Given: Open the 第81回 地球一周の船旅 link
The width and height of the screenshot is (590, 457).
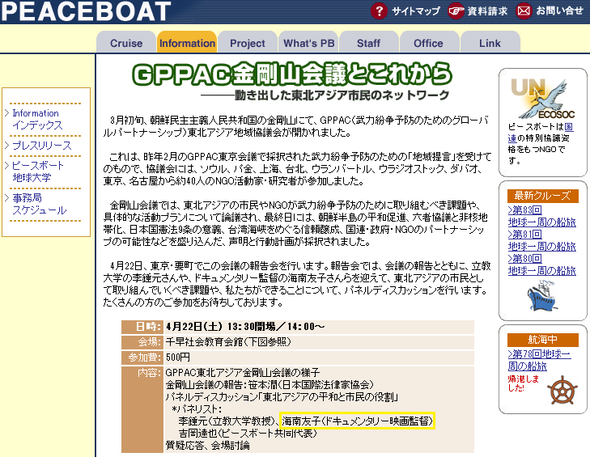Looking at the screenshot, I should click(x=541, y=240).
